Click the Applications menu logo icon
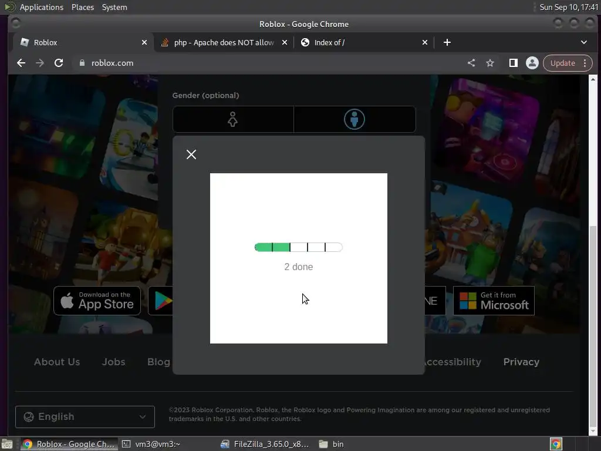601x451 pixels. (x=9, y=7)
